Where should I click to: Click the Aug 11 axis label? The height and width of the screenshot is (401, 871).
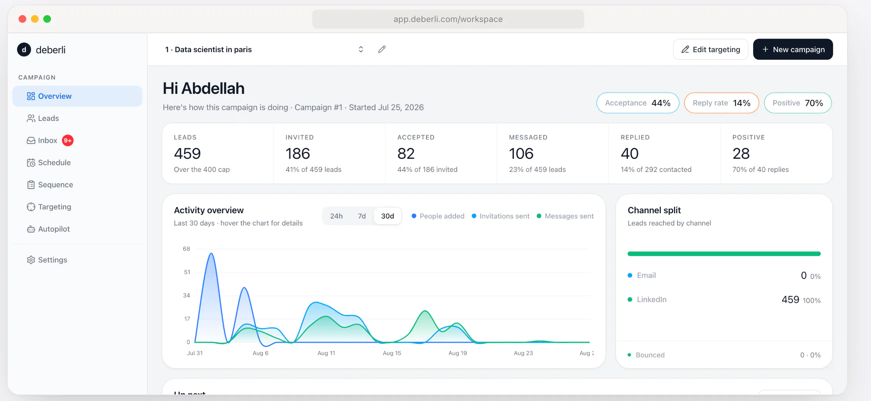click(326, 353)
